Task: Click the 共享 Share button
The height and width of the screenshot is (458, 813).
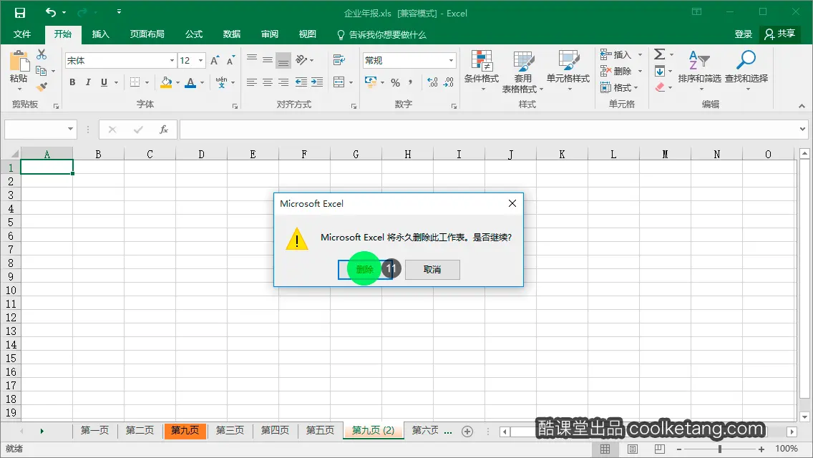Action: point(780,34)
